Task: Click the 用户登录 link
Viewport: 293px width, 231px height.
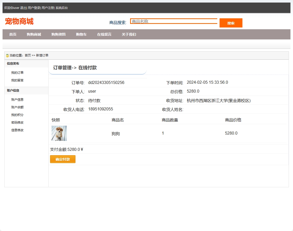Action: click(34, 8)
